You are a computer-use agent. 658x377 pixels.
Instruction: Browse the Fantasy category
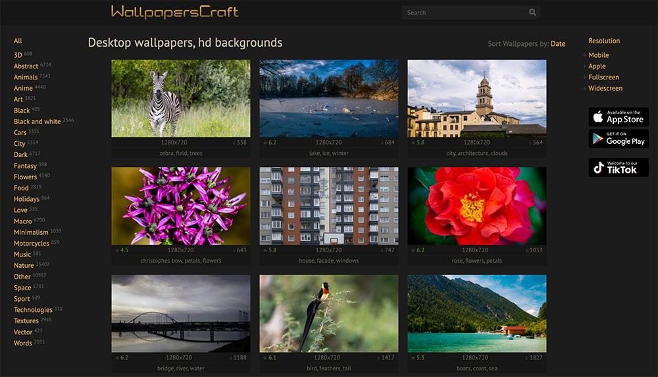click(25, 166)
